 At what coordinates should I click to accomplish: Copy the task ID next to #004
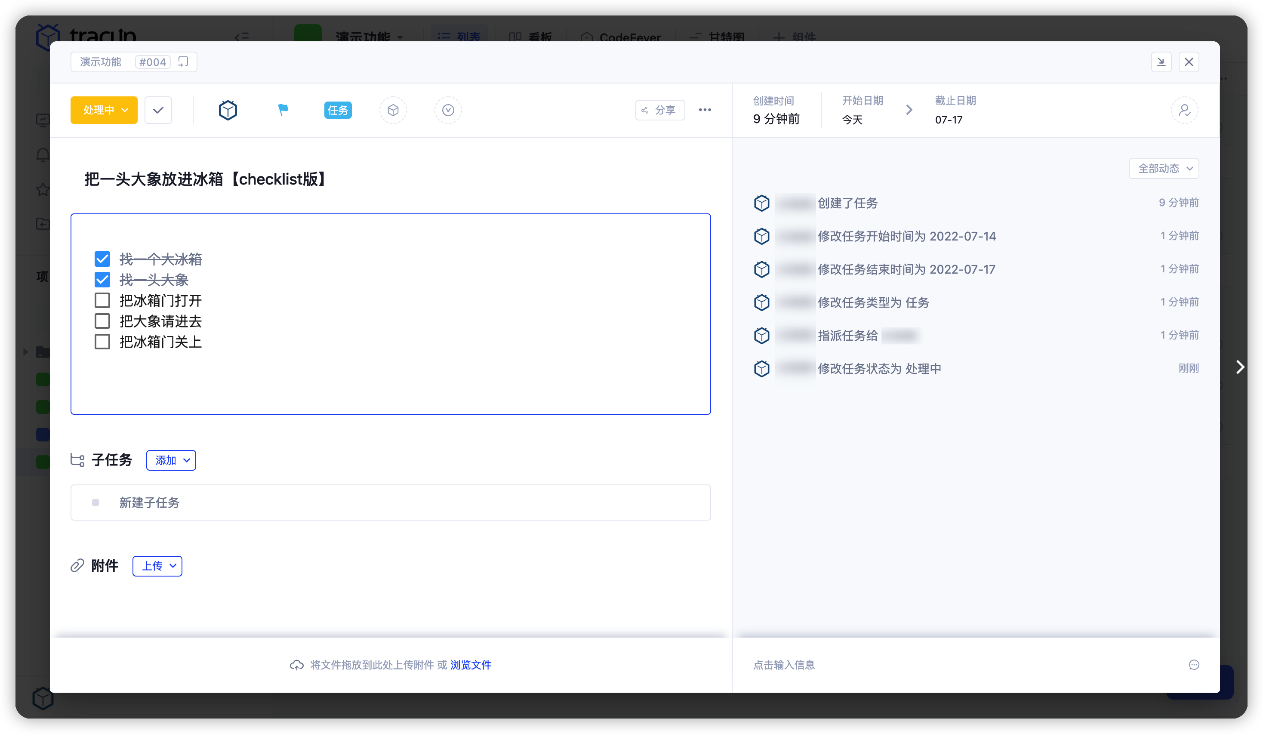click(182, 62)
